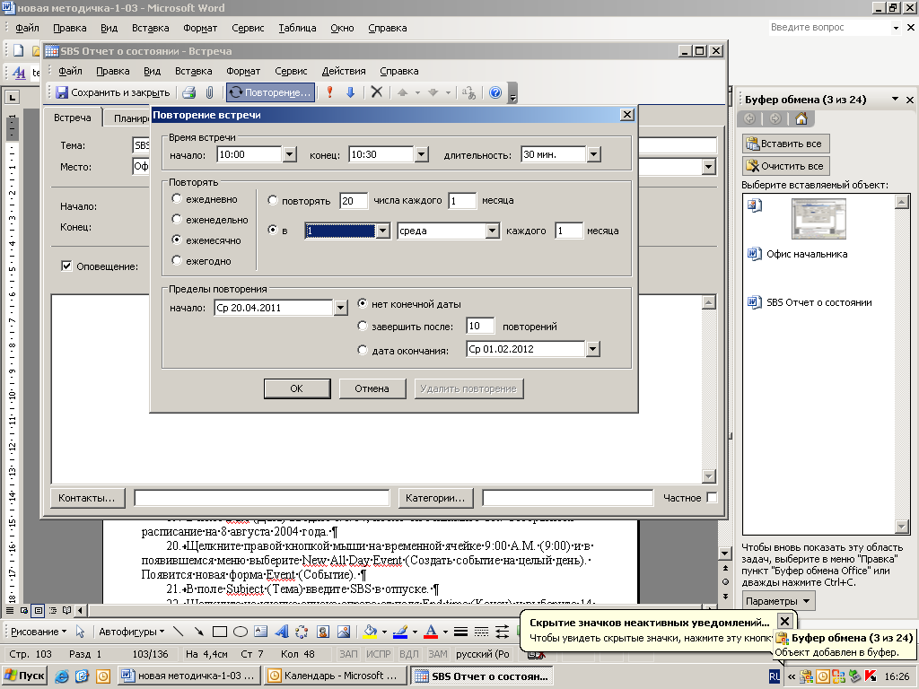Click OK in the recurrence dialog
The image size is (919, 689).
click(297, 388)
